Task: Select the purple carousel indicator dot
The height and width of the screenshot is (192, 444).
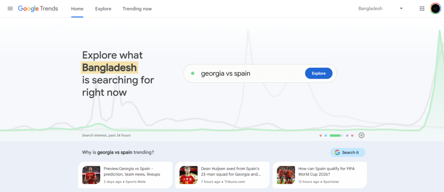Action: [347, 135]
